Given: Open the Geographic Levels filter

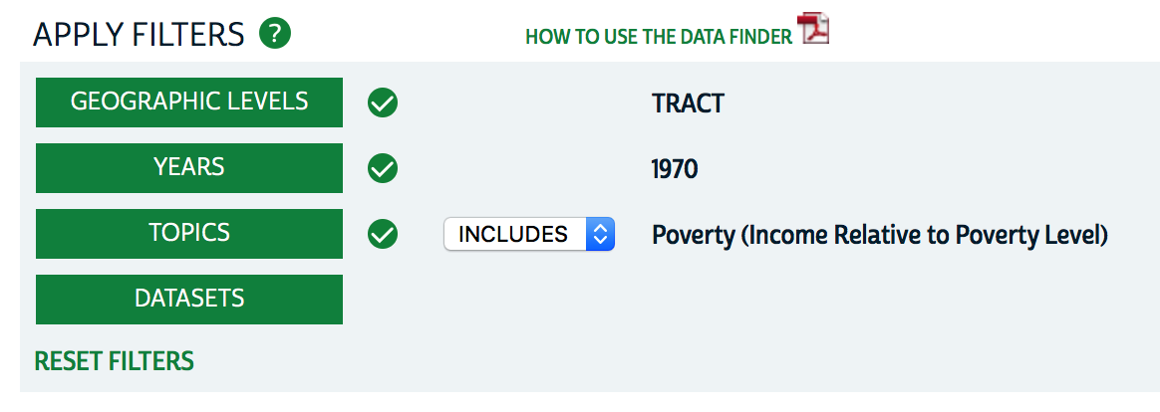Looking at the screenshot, I should pyautogui.click(x=189, y=103).
